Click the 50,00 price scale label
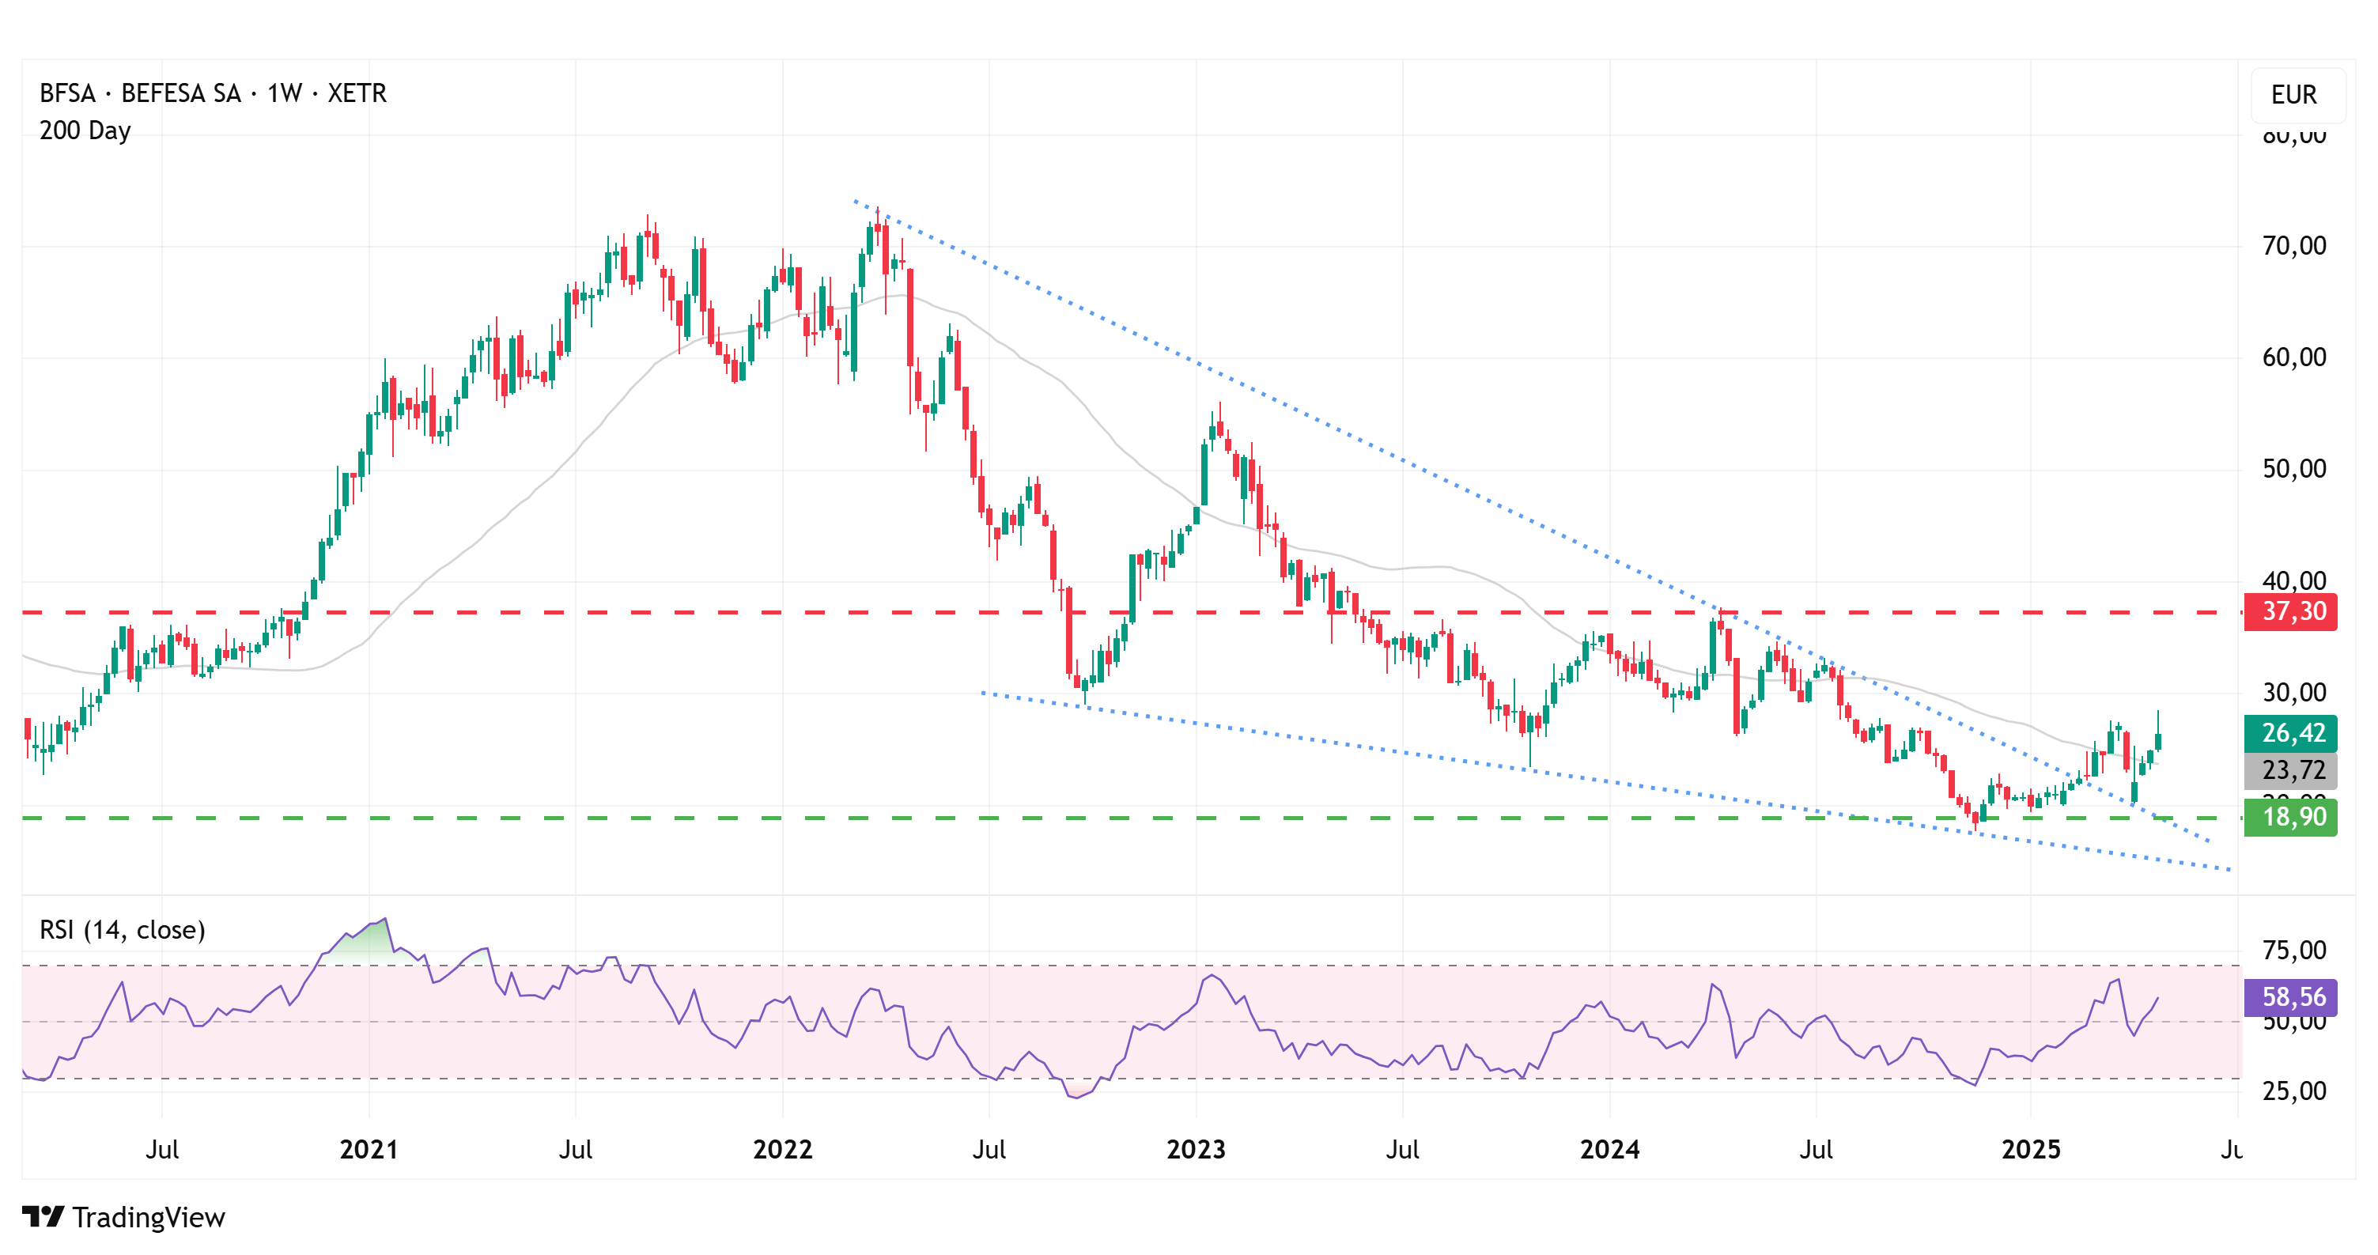2378x1255 pixels. tap(2293, 469)
